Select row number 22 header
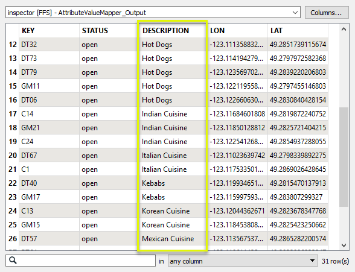 click(x=13, y=183)
